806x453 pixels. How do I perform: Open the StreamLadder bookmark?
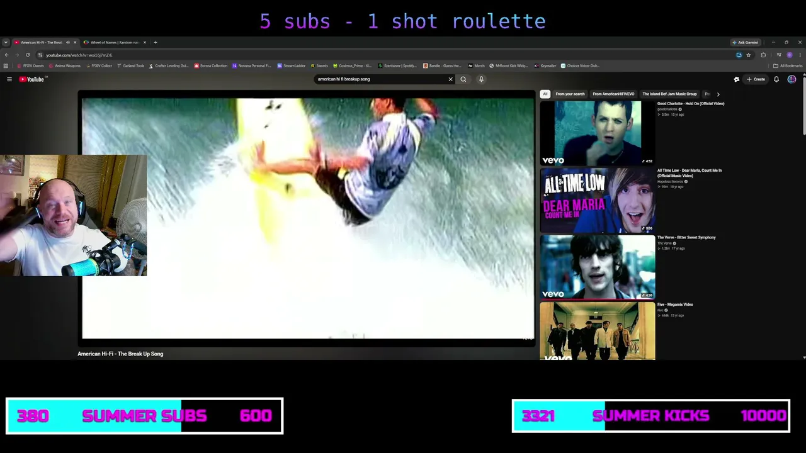pyautogui.click(x=292, y=65)
